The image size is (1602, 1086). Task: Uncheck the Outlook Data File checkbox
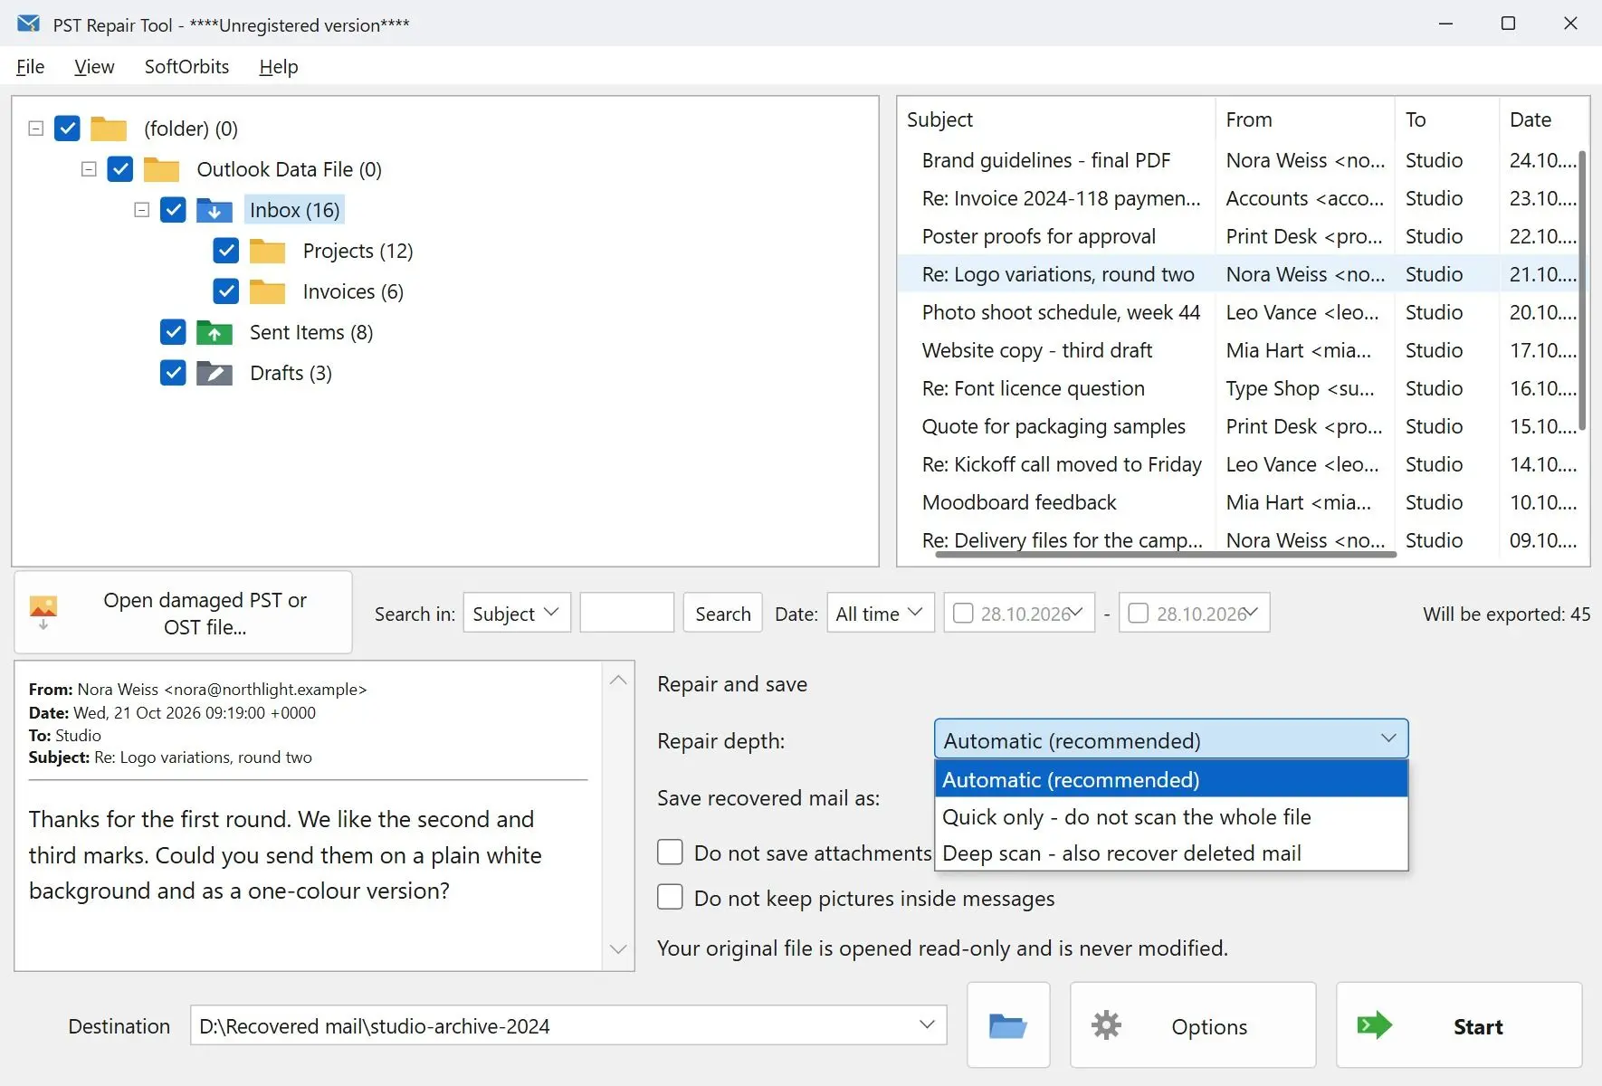coord(120,169)
